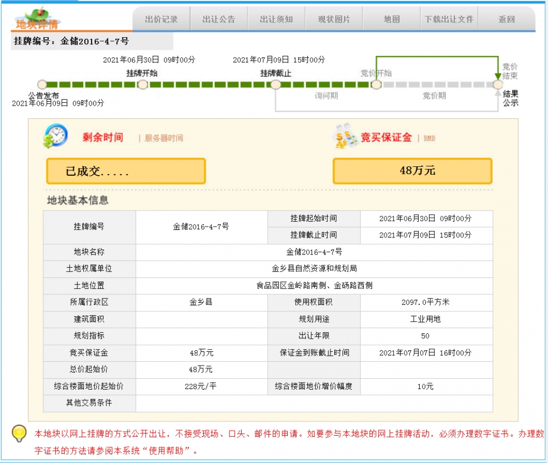The width and height of the screenshot is (548, 463).
Task: Click the 工业用地 value cell
Action: (426, 319)
